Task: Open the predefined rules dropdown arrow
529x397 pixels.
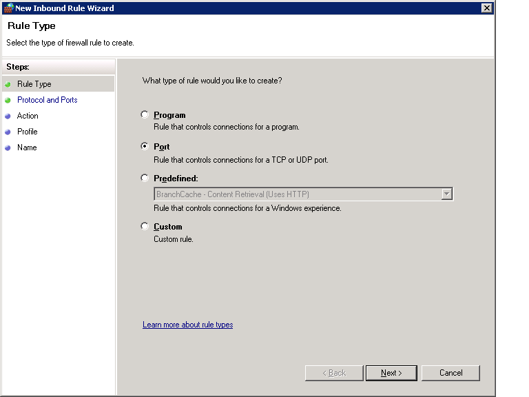Action: [x=446, y=194]
